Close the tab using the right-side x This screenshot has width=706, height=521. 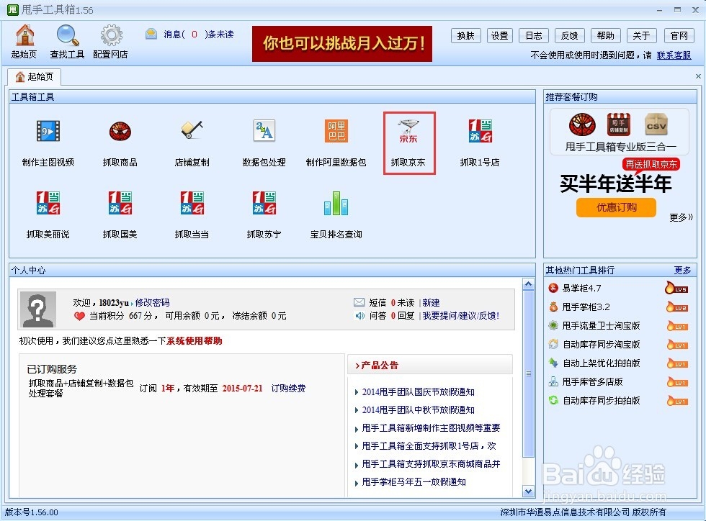click(x=698, y=76)
